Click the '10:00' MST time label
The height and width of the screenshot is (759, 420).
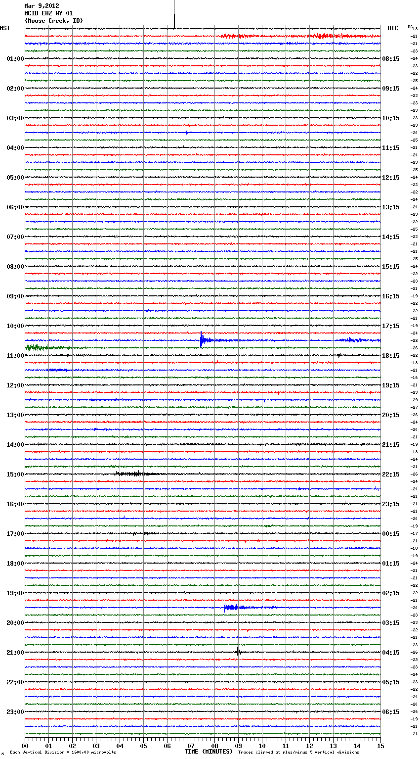(x=15, y=326)
